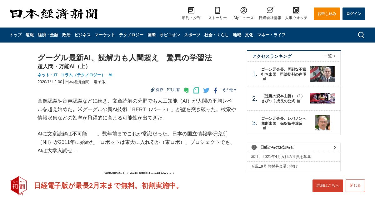The width and height of the screenshot is (375, 197).
Task: Expand 日経からのお知らせ chevron arrow
Action: 335,147
